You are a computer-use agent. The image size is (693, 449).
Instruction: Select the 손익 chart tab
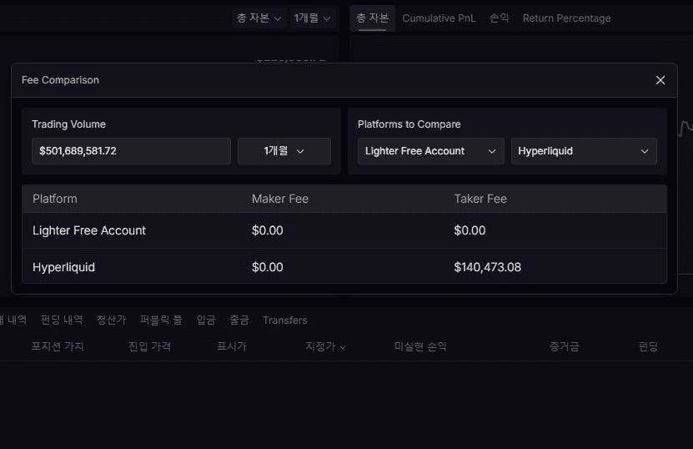point(499,18)
